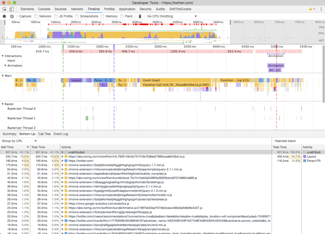This screenshot has width=325, height=234.
Task: Sort by Self Time column header
Action: [15, 147]
